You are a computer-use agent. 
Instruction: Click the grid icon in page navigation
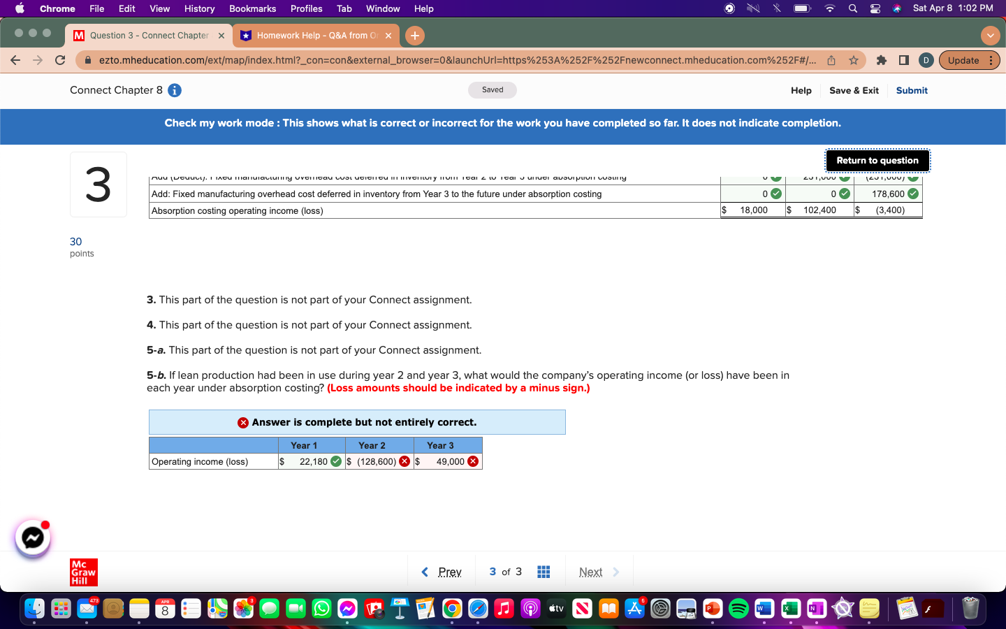tap(544, 571)
